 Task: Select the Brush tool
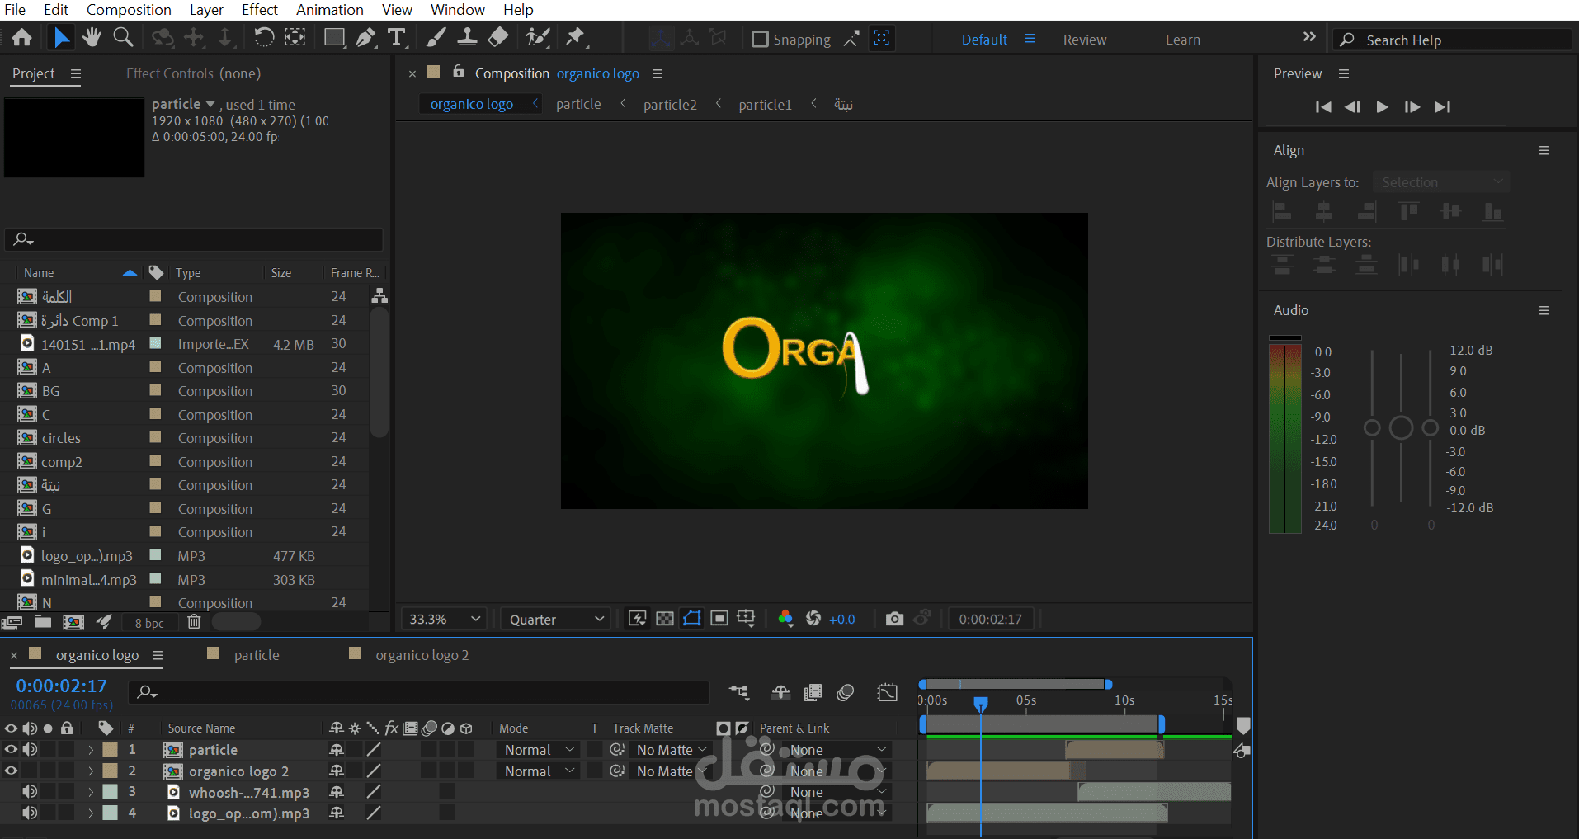[436, 38]
